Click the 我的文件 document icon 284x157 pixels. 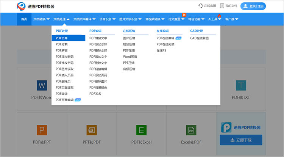click(222, 6)
